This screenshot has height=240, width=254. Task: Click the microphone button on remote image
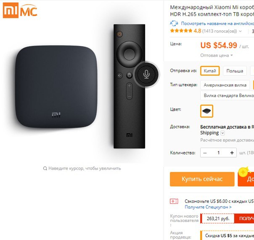point(146,74)
